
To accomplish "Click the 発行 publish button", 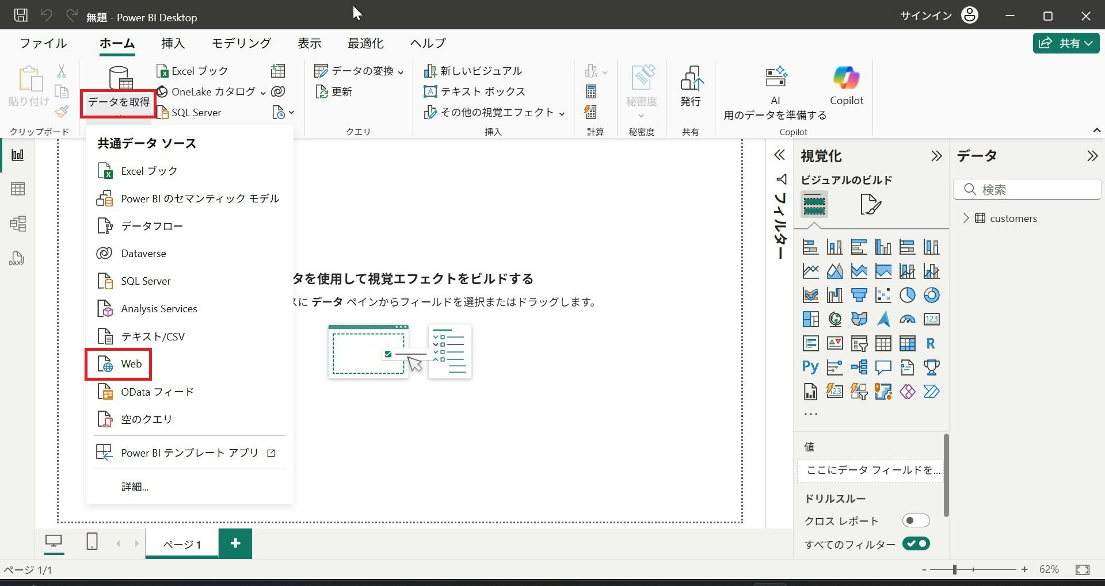I will pos(691,86).
